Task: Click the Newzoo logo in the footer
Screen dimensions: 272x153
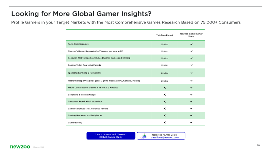Action: click(x=20, y=147)
